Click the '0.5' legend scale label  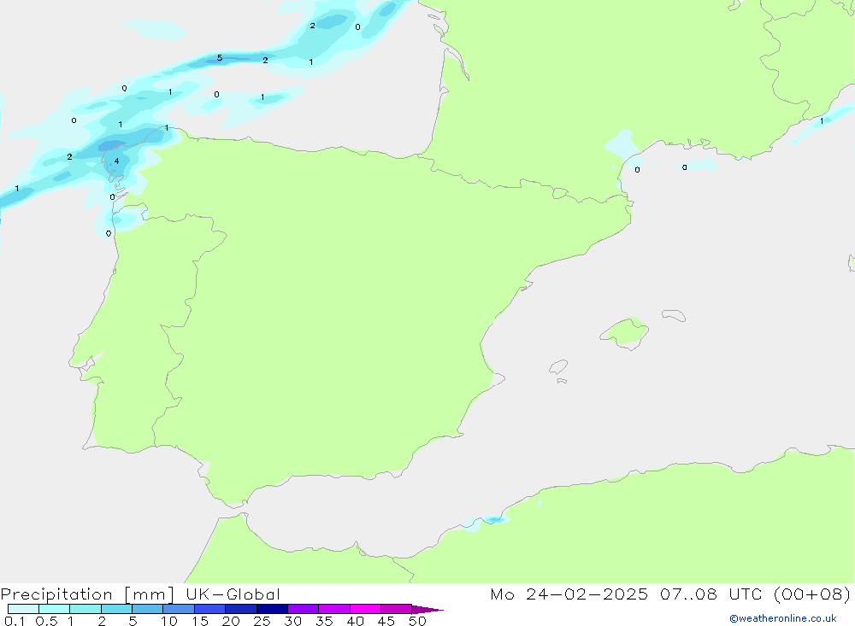coord(46,621)
